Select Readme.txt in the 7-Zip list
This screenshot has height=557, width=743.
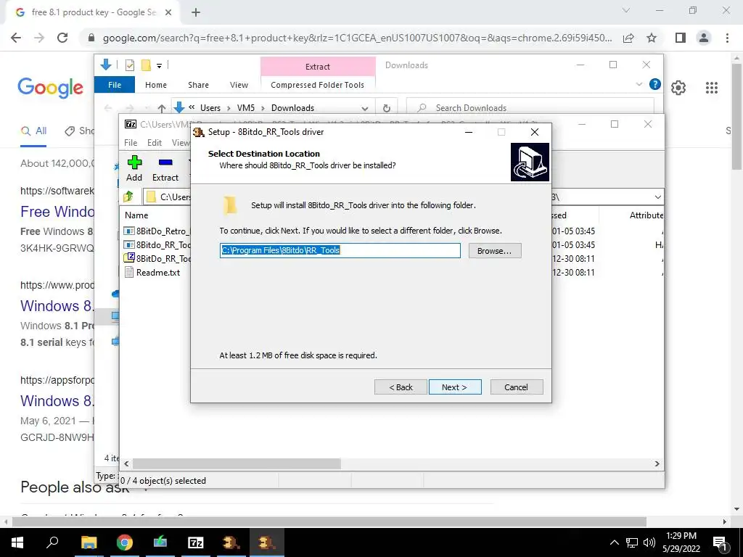[x=157, y=273]
